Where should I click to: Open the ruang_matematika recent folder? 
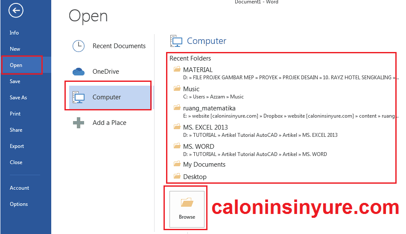coord(209,108)
